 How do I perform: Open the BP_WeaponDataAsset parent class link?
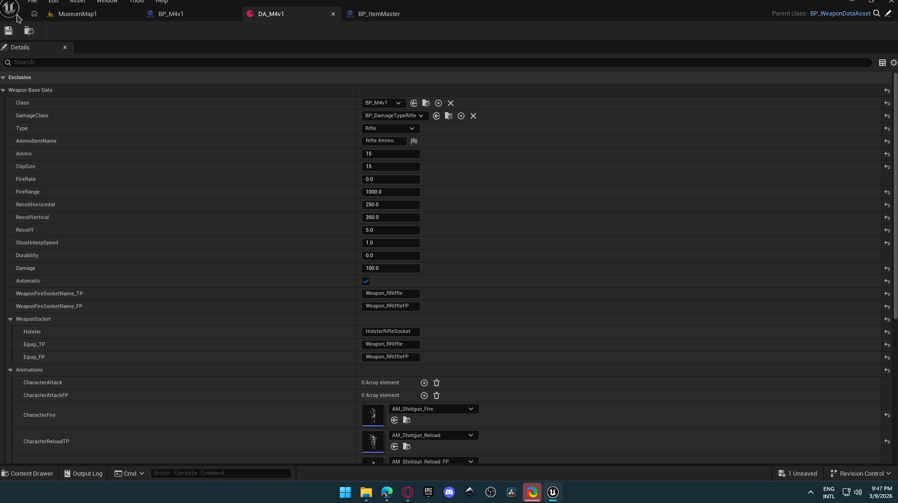[x=840, y=14]
